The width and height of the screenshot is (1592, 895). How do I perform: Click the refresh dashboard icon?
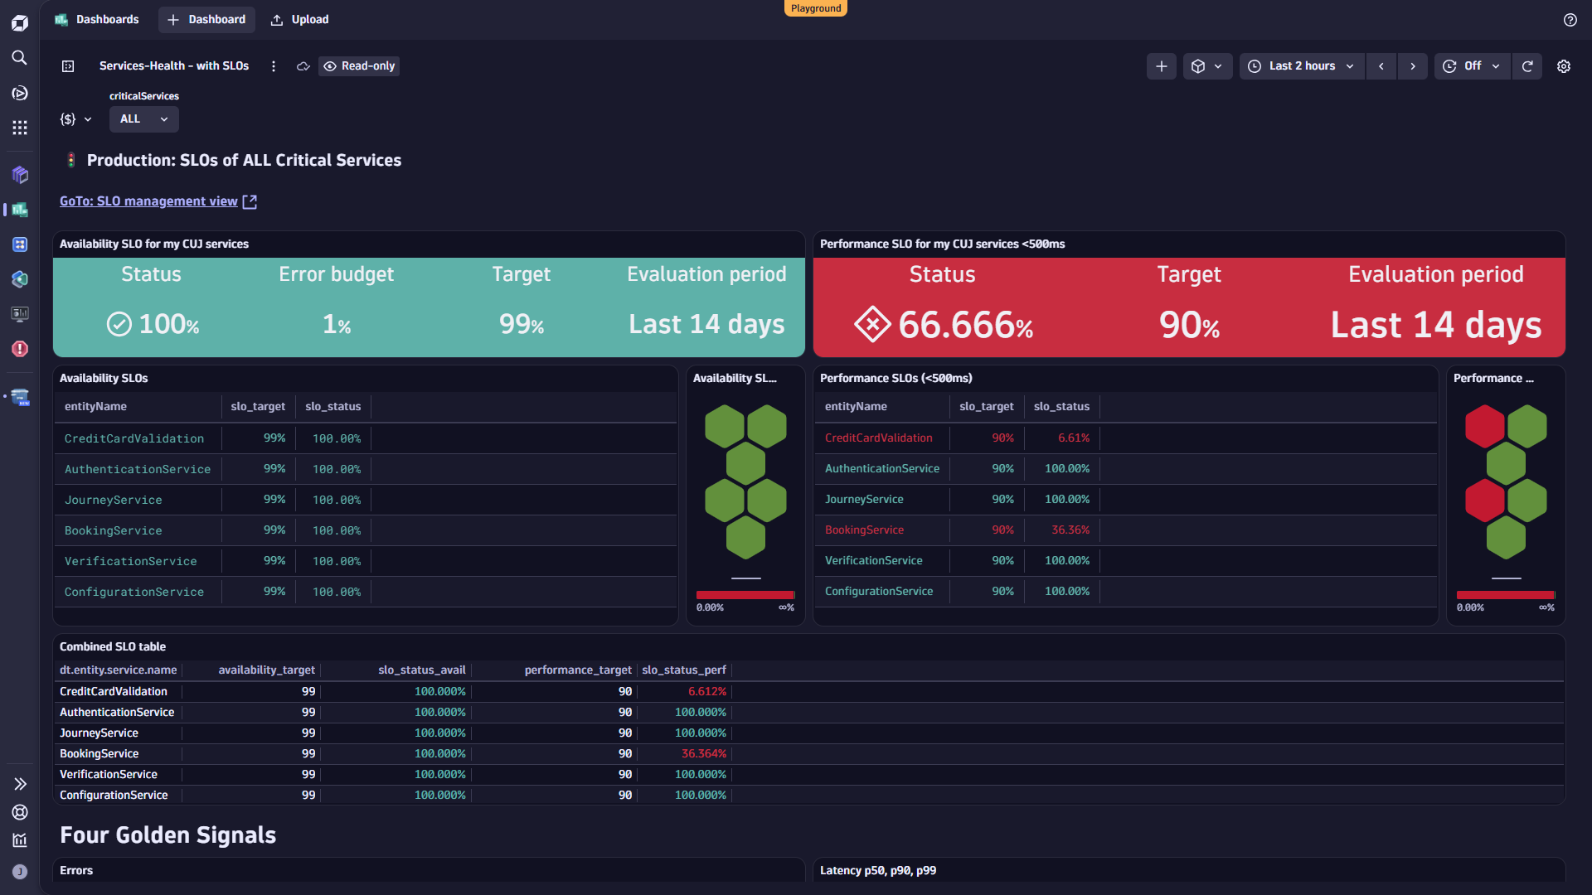(x=1527, y=66)
